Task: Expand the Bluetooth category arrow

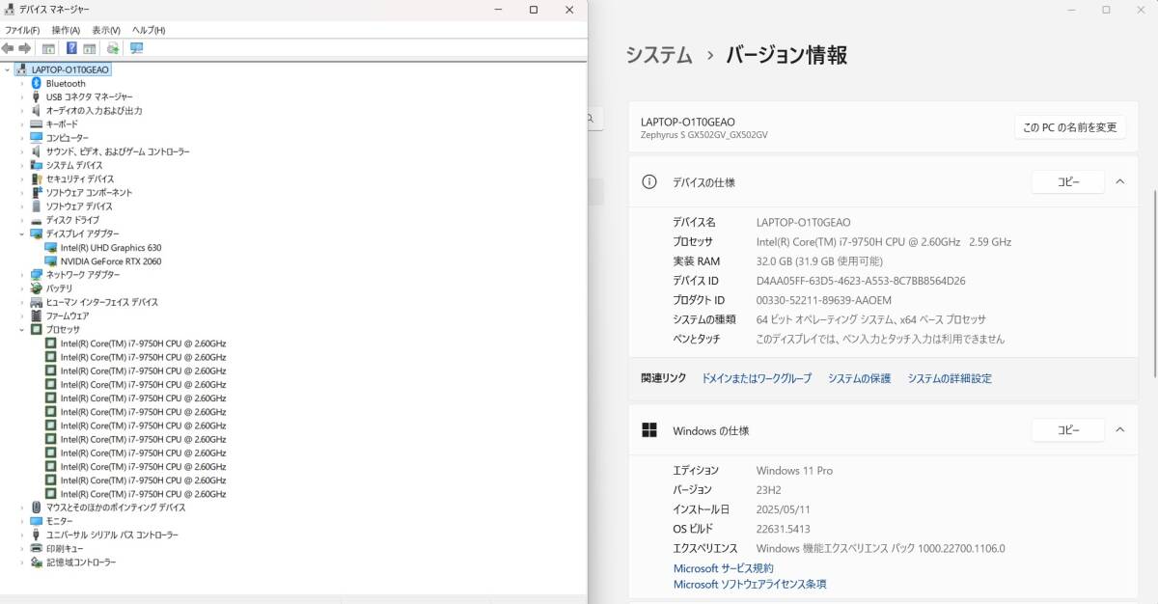Action: pyautogui.click(x=22, y=83)
